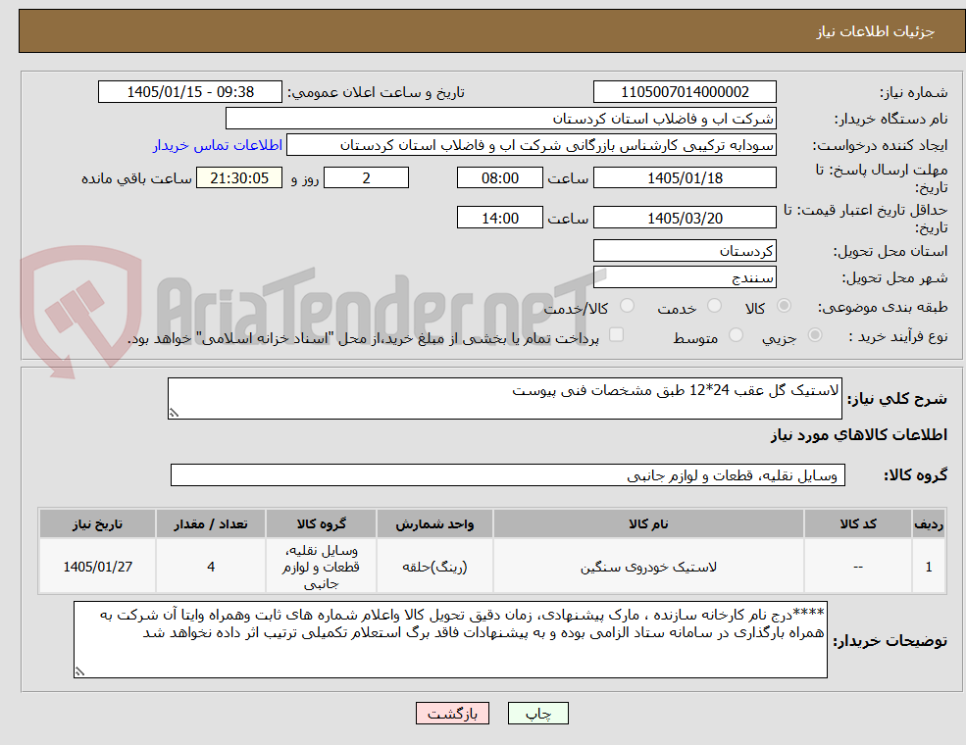Click the response deadline date 1405/01/18

(685, 178)
